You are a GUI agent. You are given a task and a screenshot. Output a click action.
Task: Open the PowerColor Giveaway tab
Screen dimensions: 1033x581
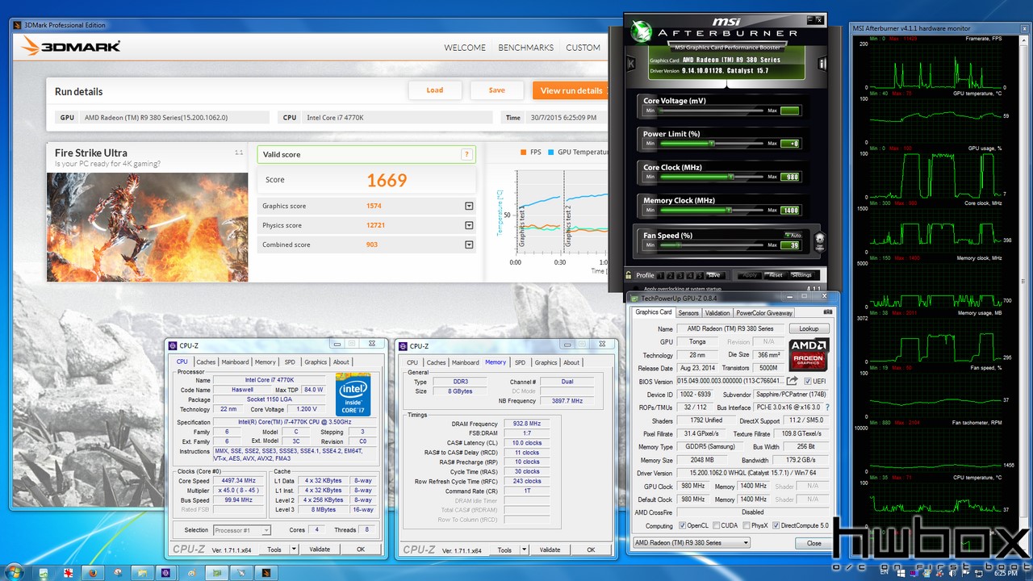tap(764, 312)
